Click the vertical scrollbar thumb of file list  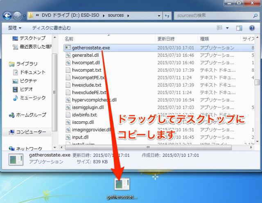(x=257, y=83)
